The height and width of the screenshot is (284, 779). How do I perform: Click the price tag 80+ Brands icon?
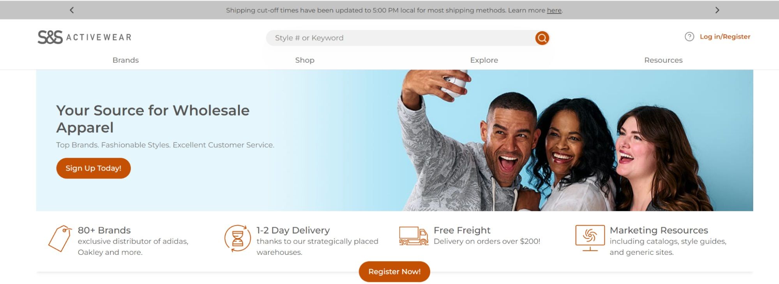[x=60, y=238]
